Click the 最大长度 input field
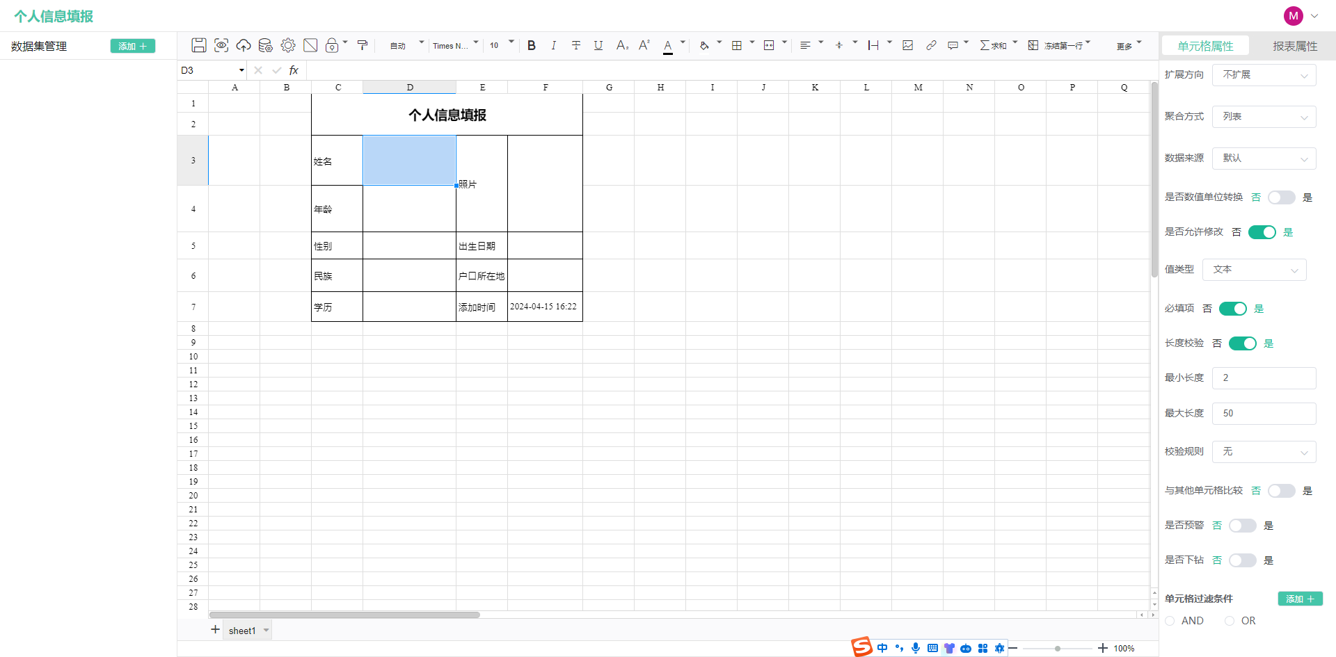 1264,414
